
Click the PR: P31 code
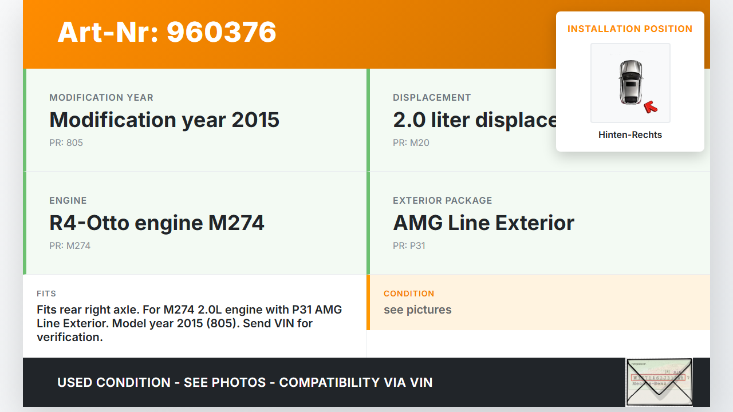(409, 245)
